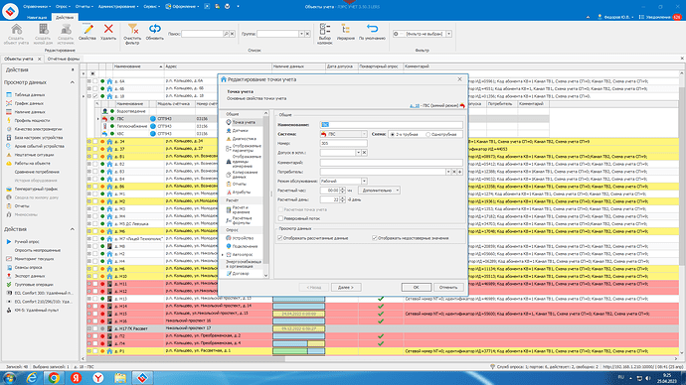
Task: Open Дополнительно dropdown button
Action: (380, 191)
